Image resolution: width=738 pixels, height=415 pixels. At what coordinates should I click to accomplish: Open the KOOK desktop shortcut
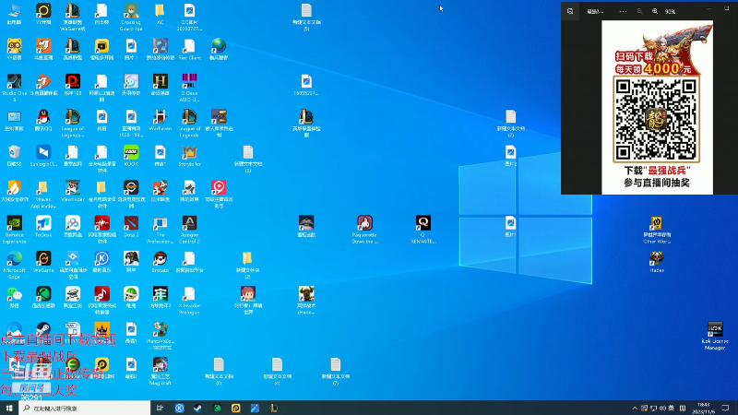(131, 156)
